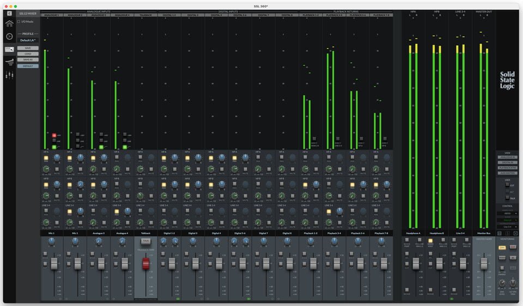
Task: Click the stereo link icon under Digital 1-2
Action: (178, 299)
